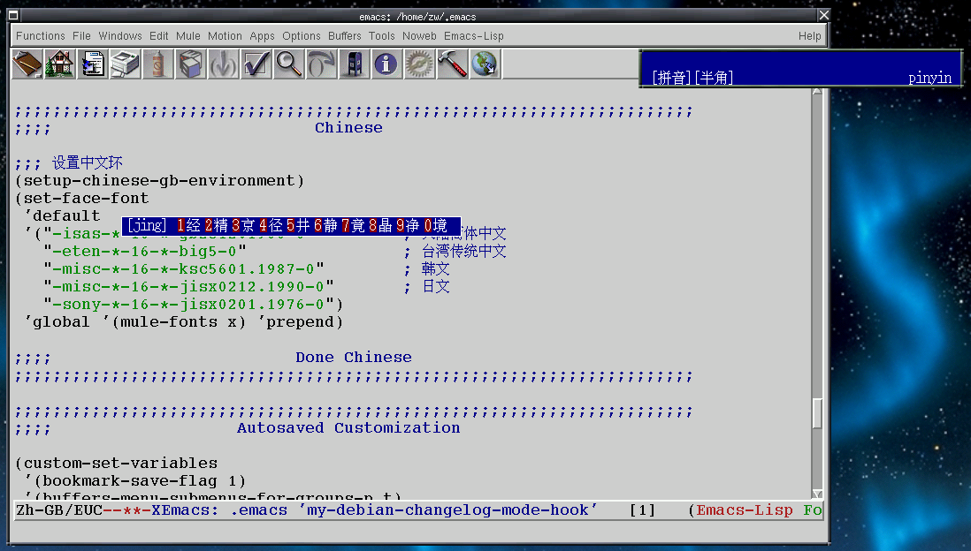Click the clipboard Open File toolbar icon
This screenshot has height=551, width=971.
(27, 64)
